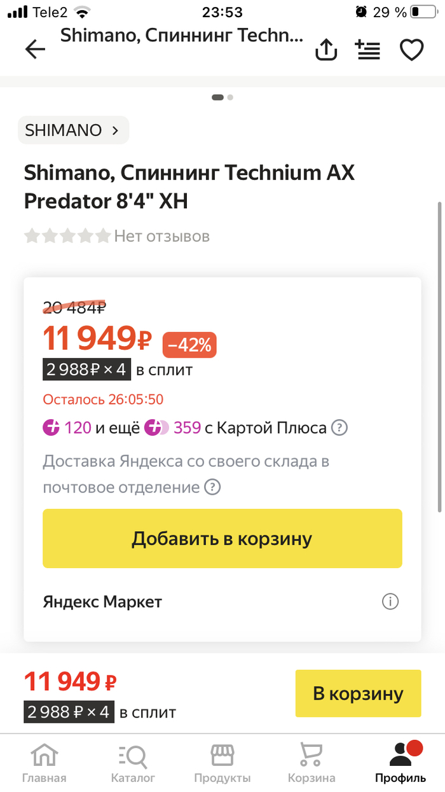Tap the back arrow icon
445x792 pixels.
point(36,50)
